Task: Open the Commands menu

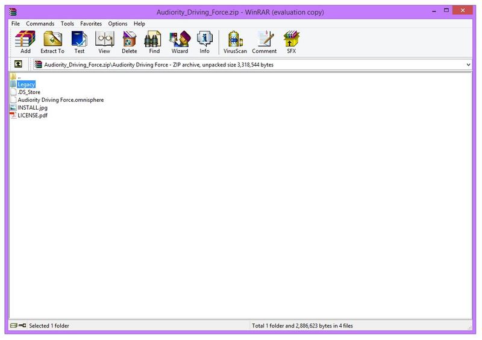Action: (40, 24)
